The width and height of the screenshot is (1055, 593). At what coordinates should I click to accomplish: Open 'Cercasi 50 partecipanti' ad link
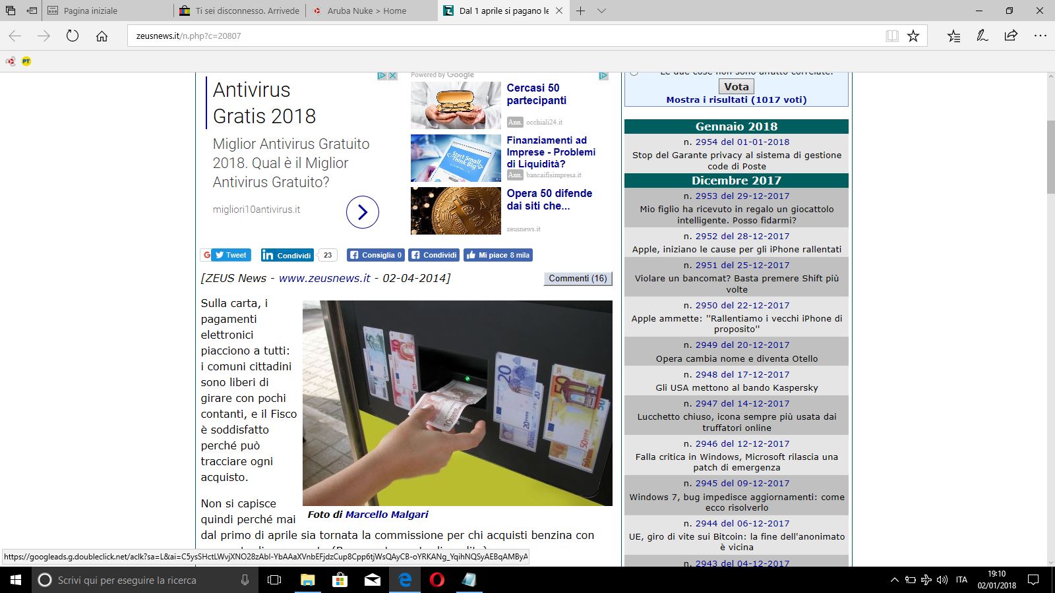[536, 94]
